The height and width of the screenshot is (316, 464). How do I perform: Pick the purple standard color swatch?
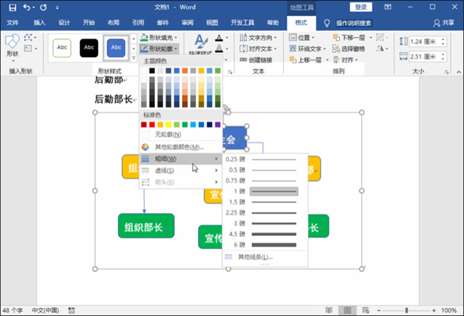point(218,125)
